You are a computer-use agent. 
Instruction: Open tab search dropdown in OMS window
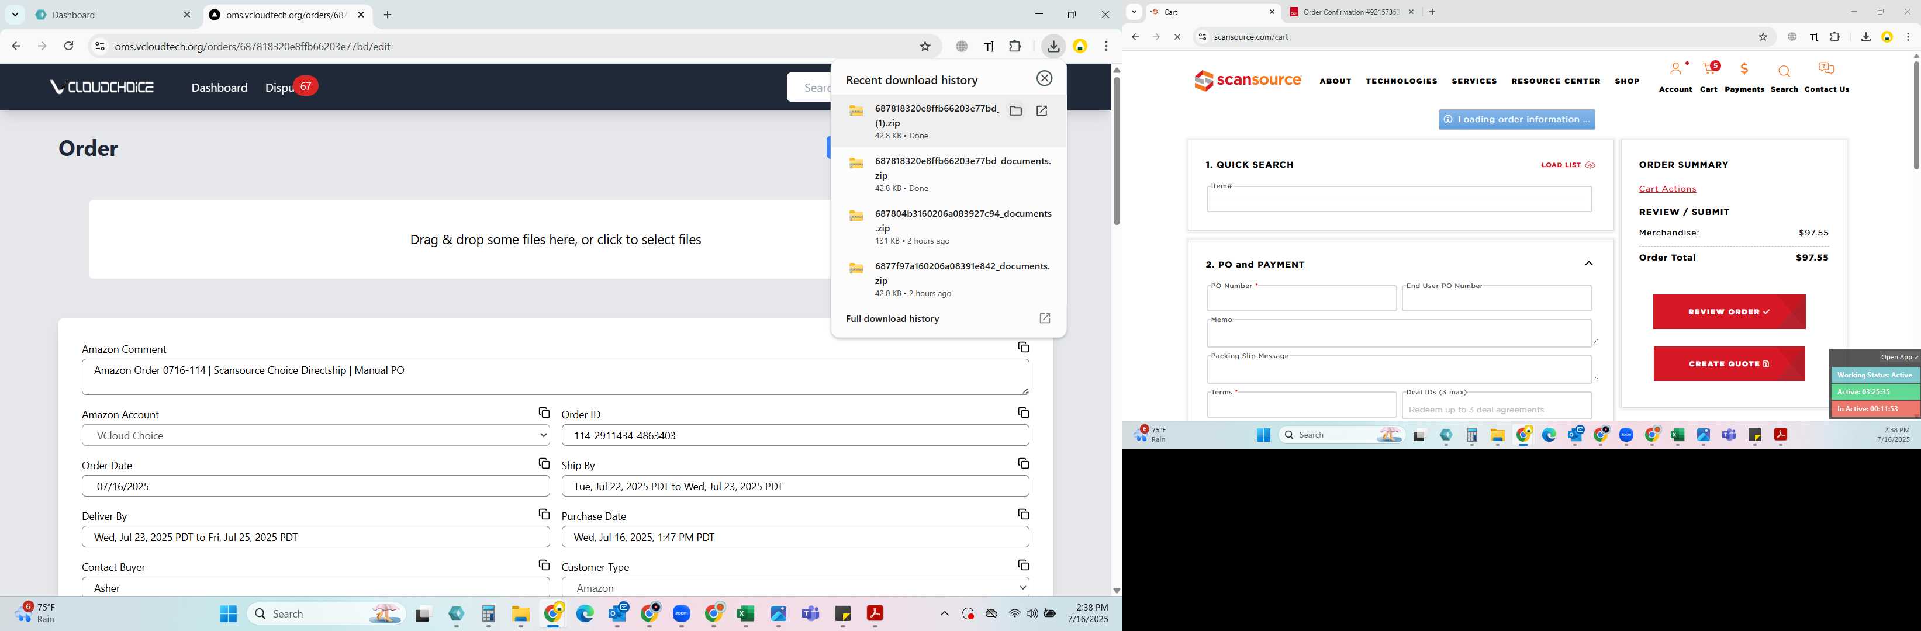[15, 14]
